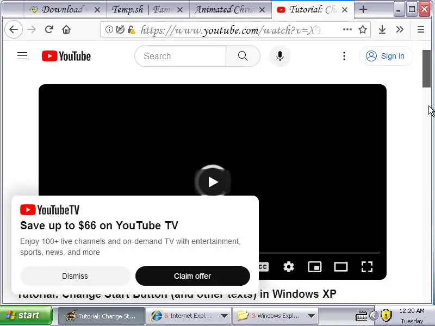Viewport: 435px width, 326px height.
Task: Close the Download tab
Action: (x=97, y=10)
